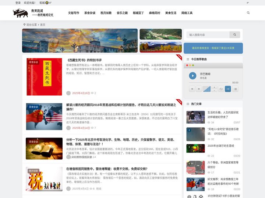
Task: Click the weather icon beside 稻城
Action: click(47, 3)
